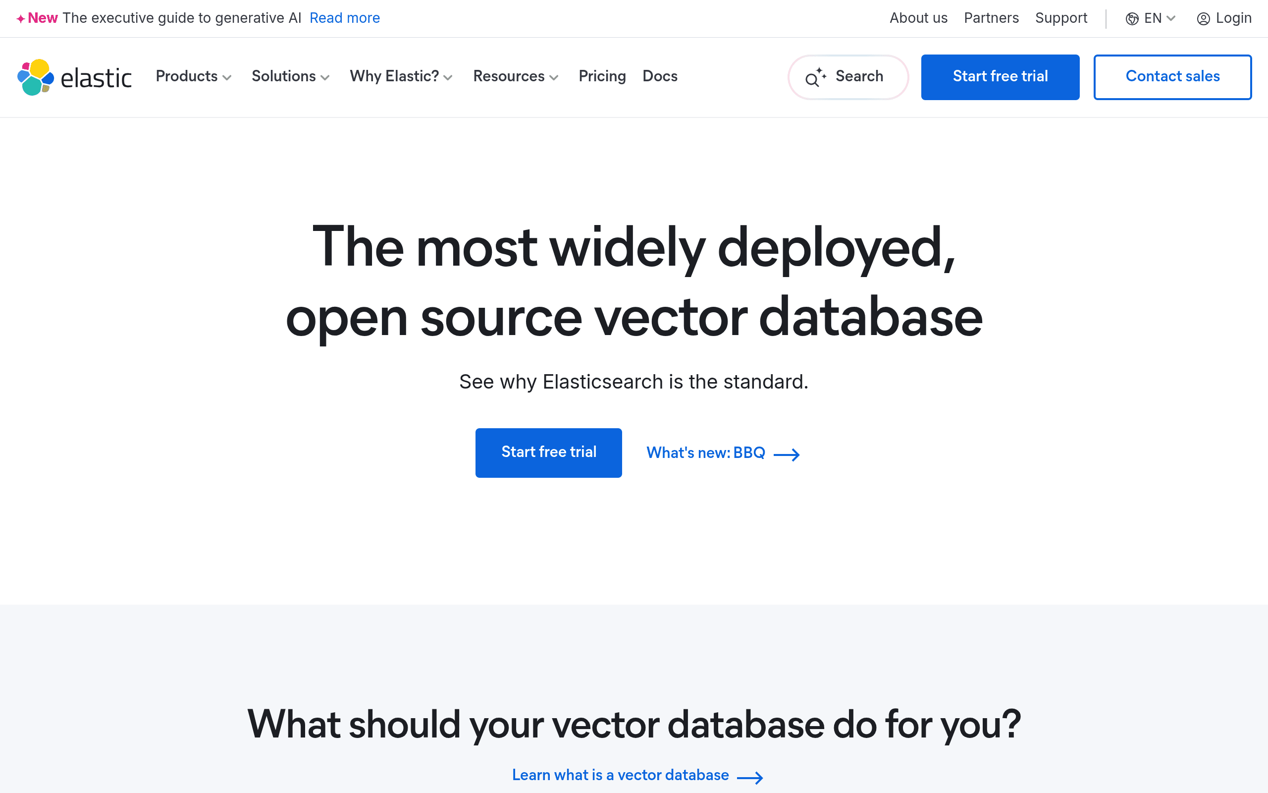Image resolution: width=1268 pixels, height=793 pixels.
Task: Click the Search field
Action: pos(848,77)
